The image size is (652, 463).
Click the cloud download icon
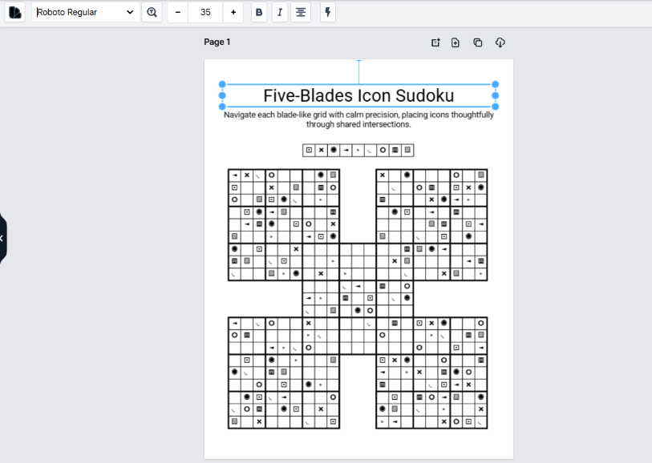tap(500, 42)
